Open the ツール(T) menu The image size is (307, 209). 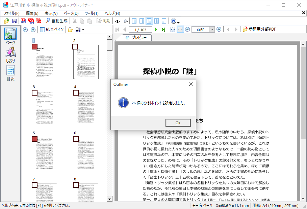pyautogui.click(x=92, y=13)
